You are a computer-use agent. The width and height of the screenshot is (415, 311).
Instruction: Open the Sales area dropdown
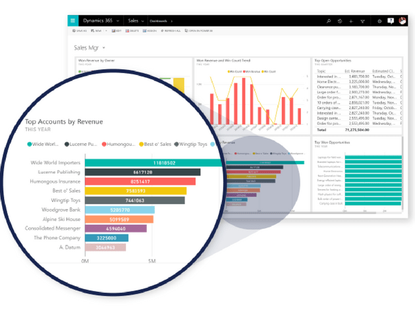tap(136, 20)
